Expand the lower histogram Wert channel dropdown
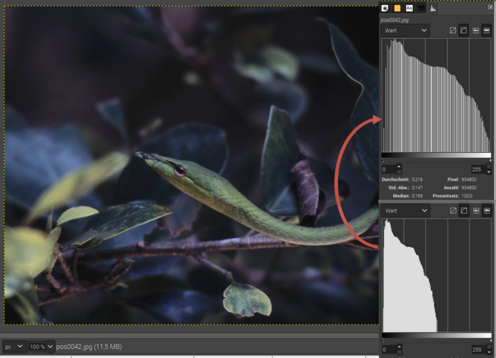496x358 pixels. [406, 210]
